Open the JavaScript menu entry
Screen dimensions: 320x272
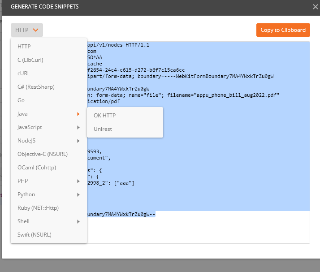[x=49, y=127]
